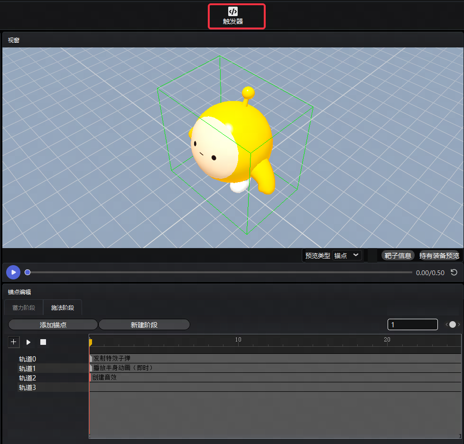Click the 0.00/0.50 time readout

click(x=430, y=273)
